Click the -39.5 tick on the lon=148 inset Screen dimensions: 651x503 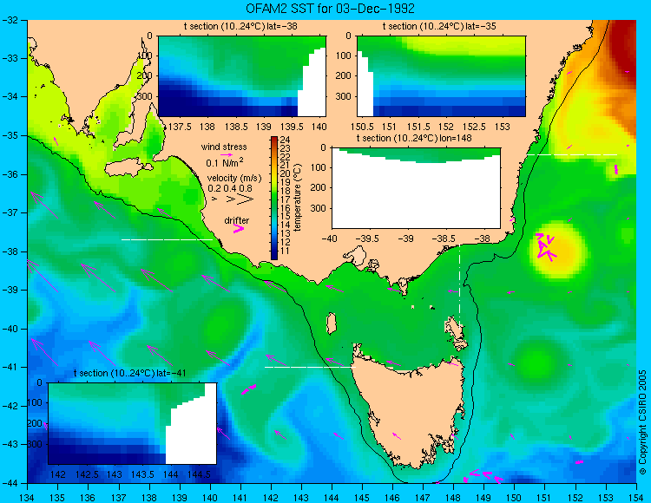tap(367, 238)
